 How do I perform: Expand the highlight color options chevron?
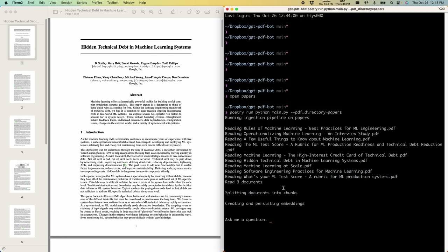tap(181, 12)
